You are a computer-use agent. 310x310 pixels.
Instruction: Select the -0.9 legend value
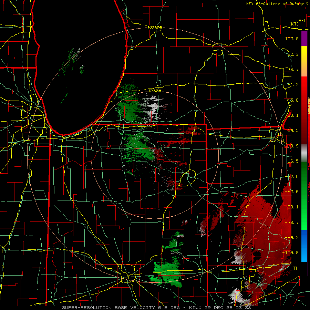click(x=293, y=146)
